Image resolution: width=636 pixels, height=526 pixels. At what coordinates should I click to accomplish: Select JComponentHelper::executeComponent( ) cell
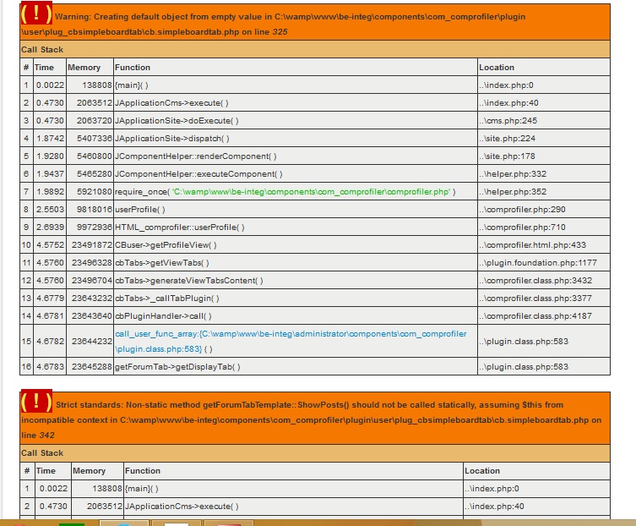point(296,174)
